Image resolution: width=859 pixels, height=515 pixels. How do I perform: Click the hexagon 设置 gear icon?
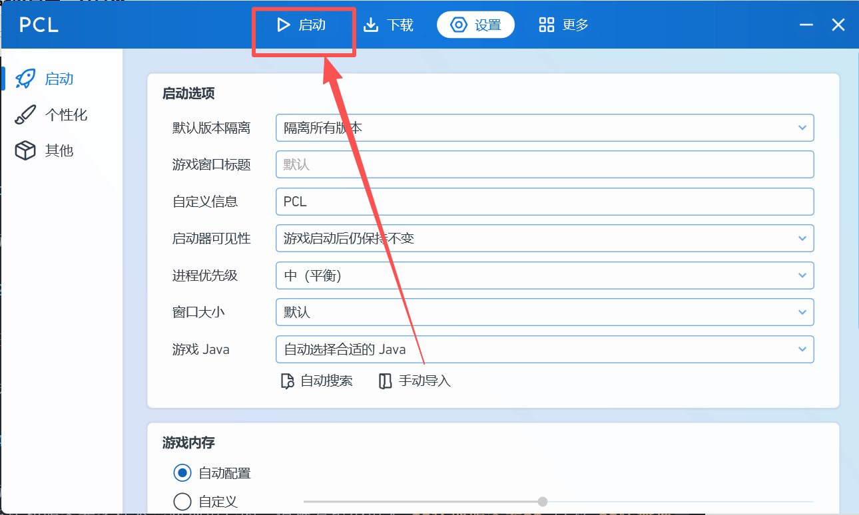[459, 25]
